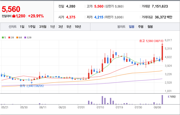The height and width of the screenshot is (115, 180).
Task: Click the purple 거래량 legend marker
Action: point(168,97)
